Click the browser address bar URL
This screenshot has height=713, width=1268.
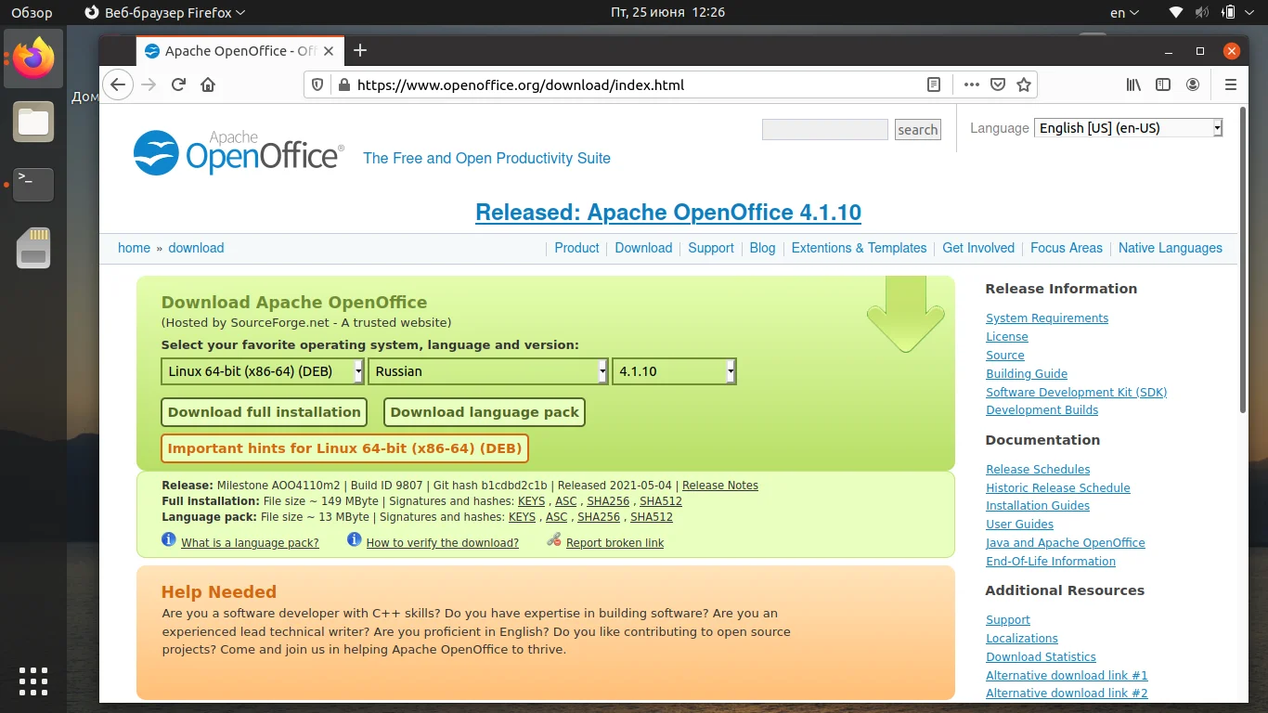tap(521, 84)
